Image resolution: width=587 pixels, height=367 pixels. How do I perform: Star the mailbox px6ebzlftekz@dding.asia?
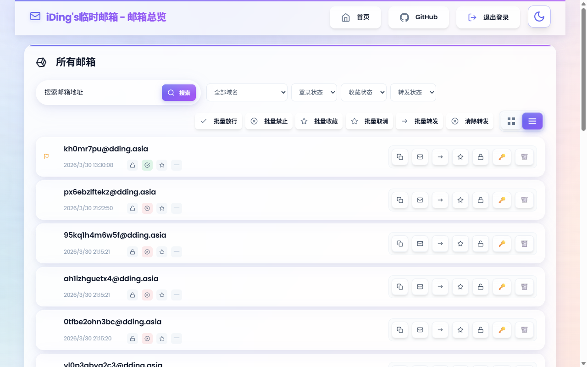click(460, 200)
